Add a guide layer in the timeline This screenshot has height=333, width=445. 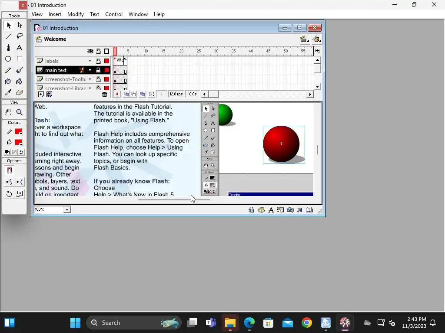pyautogui.click(x=49, y=95)
